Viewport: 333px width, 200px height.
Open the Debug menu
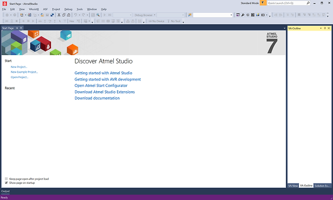(x=68, y=9)
